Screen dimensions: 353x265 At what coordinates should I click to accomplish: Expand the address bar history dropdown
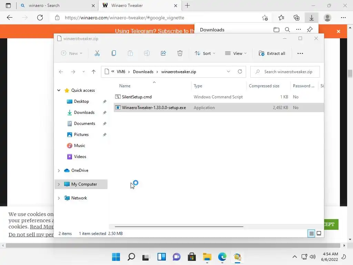pos(229,71)
